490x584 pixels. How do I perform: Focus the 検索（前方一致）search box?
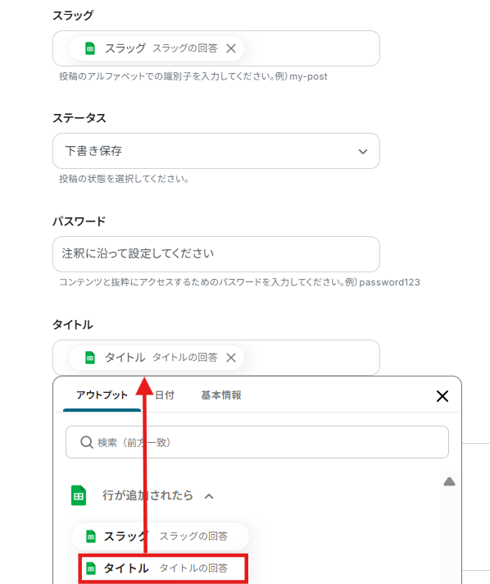click(x=257, y=442)
